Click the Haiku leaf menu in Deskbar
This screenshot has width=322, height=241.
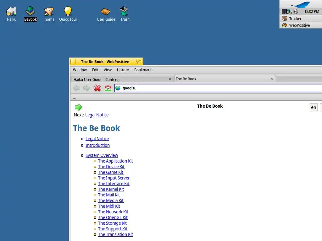click(300, 4)
